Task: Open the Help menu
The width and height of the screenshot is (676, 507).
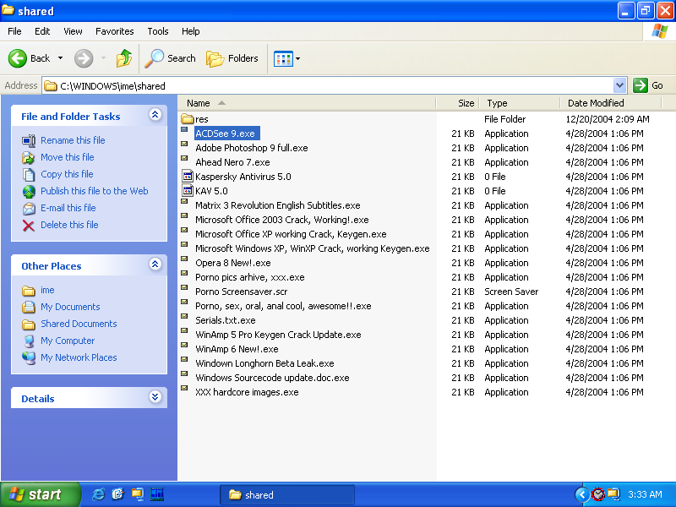Action: coord(191,31)
